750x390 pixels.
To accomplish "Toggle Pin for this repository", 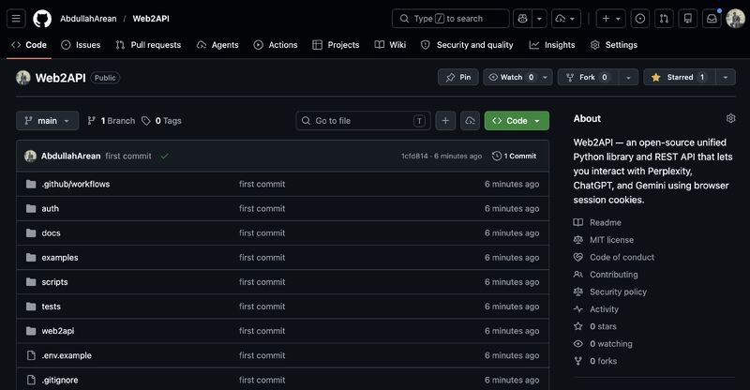I will pyautogui.click(x=458, y=77).
